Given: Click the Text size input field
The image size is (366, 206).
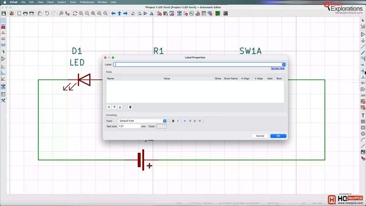Looking at the screenshot, I should 130,126.
